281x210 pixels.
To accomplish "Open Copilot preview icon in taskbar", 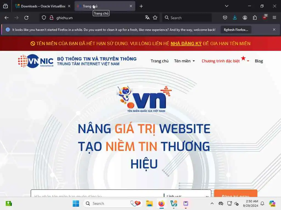I will click(272, 203).
